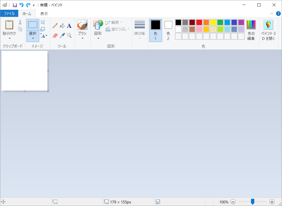
Task: Choose the red color swatch in palette
Action: 199,23
